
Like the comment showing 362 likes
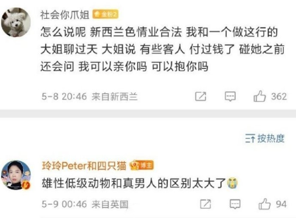tap(260, 96)
